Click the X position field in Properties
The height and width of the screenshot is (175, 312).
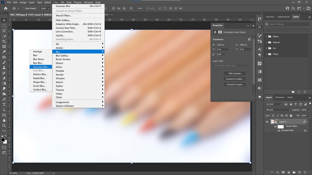[222, 49]
